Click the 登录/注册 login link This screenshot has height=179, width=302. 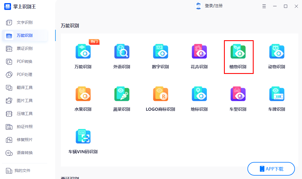pos(213,6)
